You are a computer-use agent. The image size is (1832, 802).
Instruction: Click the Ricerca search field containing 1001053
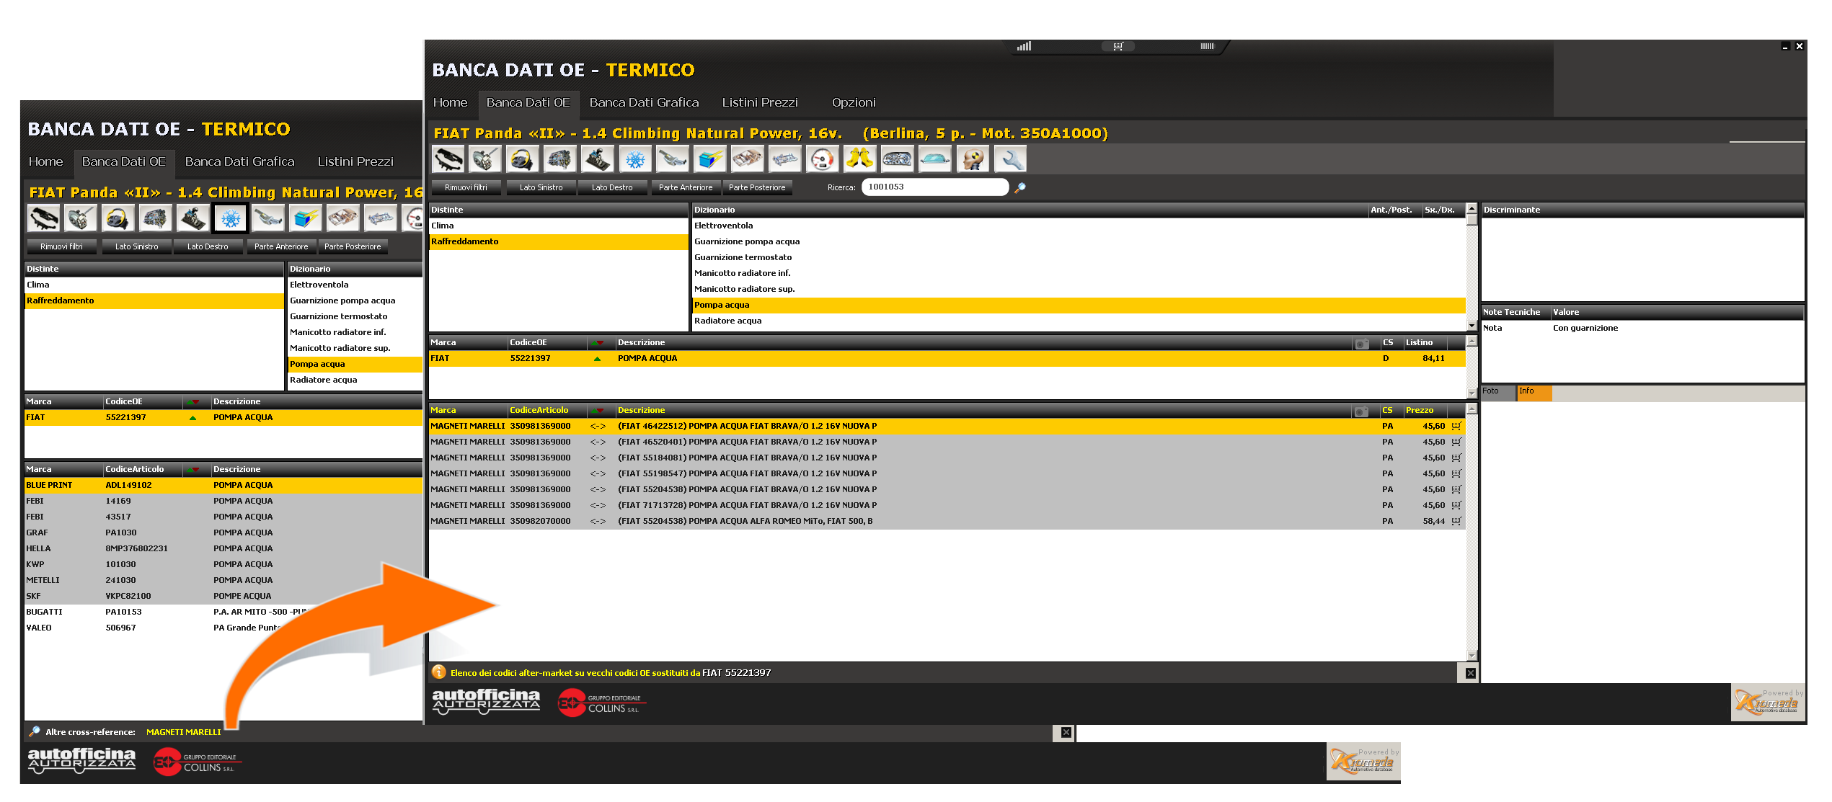coord(935,187)
